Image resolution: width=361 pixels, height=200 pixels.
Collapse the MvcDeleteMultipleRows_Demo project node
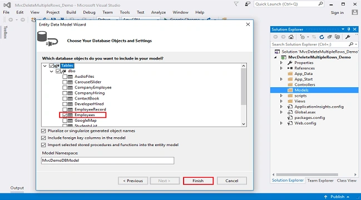275,57
